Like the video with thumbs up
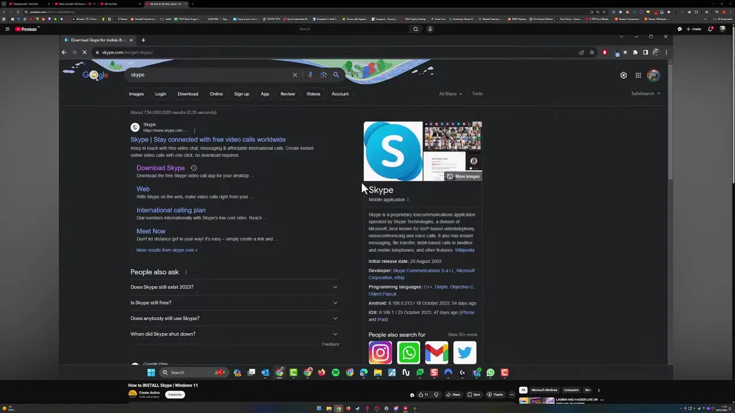Screen dimensions: 735x413 (423, 395)
